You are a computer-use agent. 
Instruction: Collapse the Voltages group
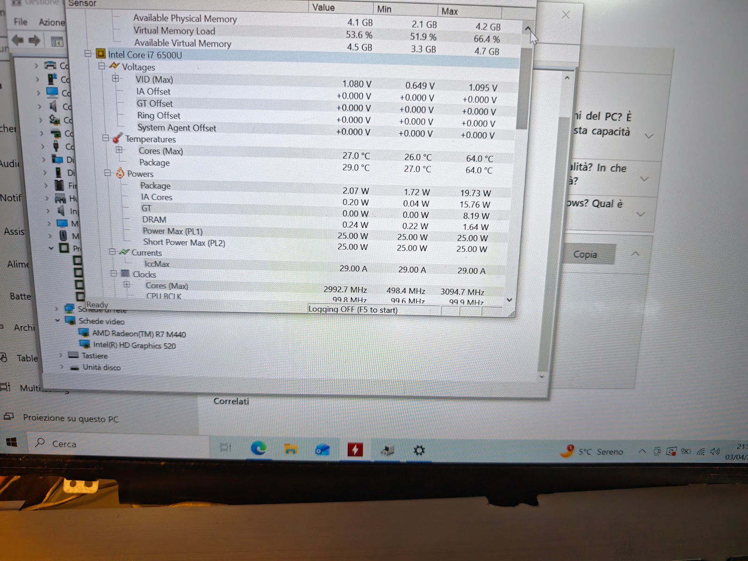click(x=101, y=66)
